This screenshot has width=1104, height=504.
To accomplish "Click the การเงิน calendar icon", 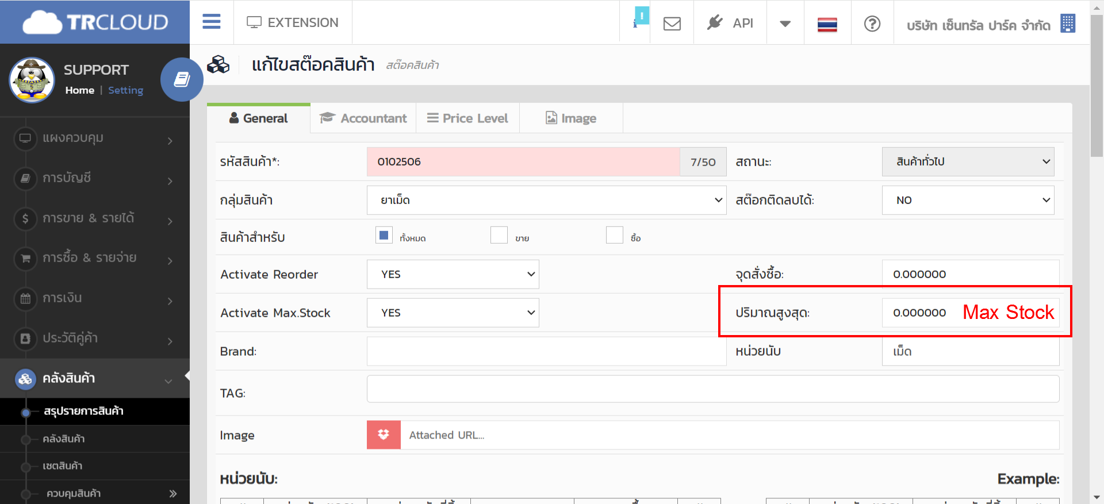I will tap(25, 298).
